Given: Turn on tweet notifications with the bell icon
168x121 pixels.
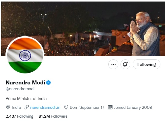Looking at the screenshot, I should (x=125, y=64).
